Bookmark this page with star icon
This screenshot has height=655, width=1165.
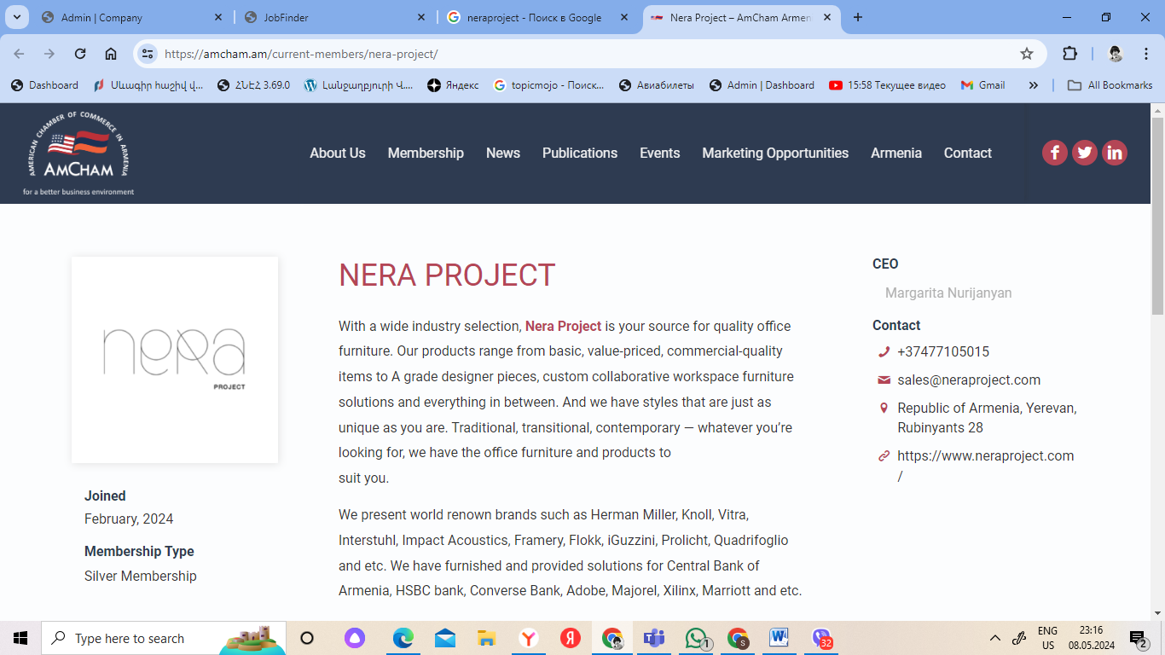[x=1027, y=54]
